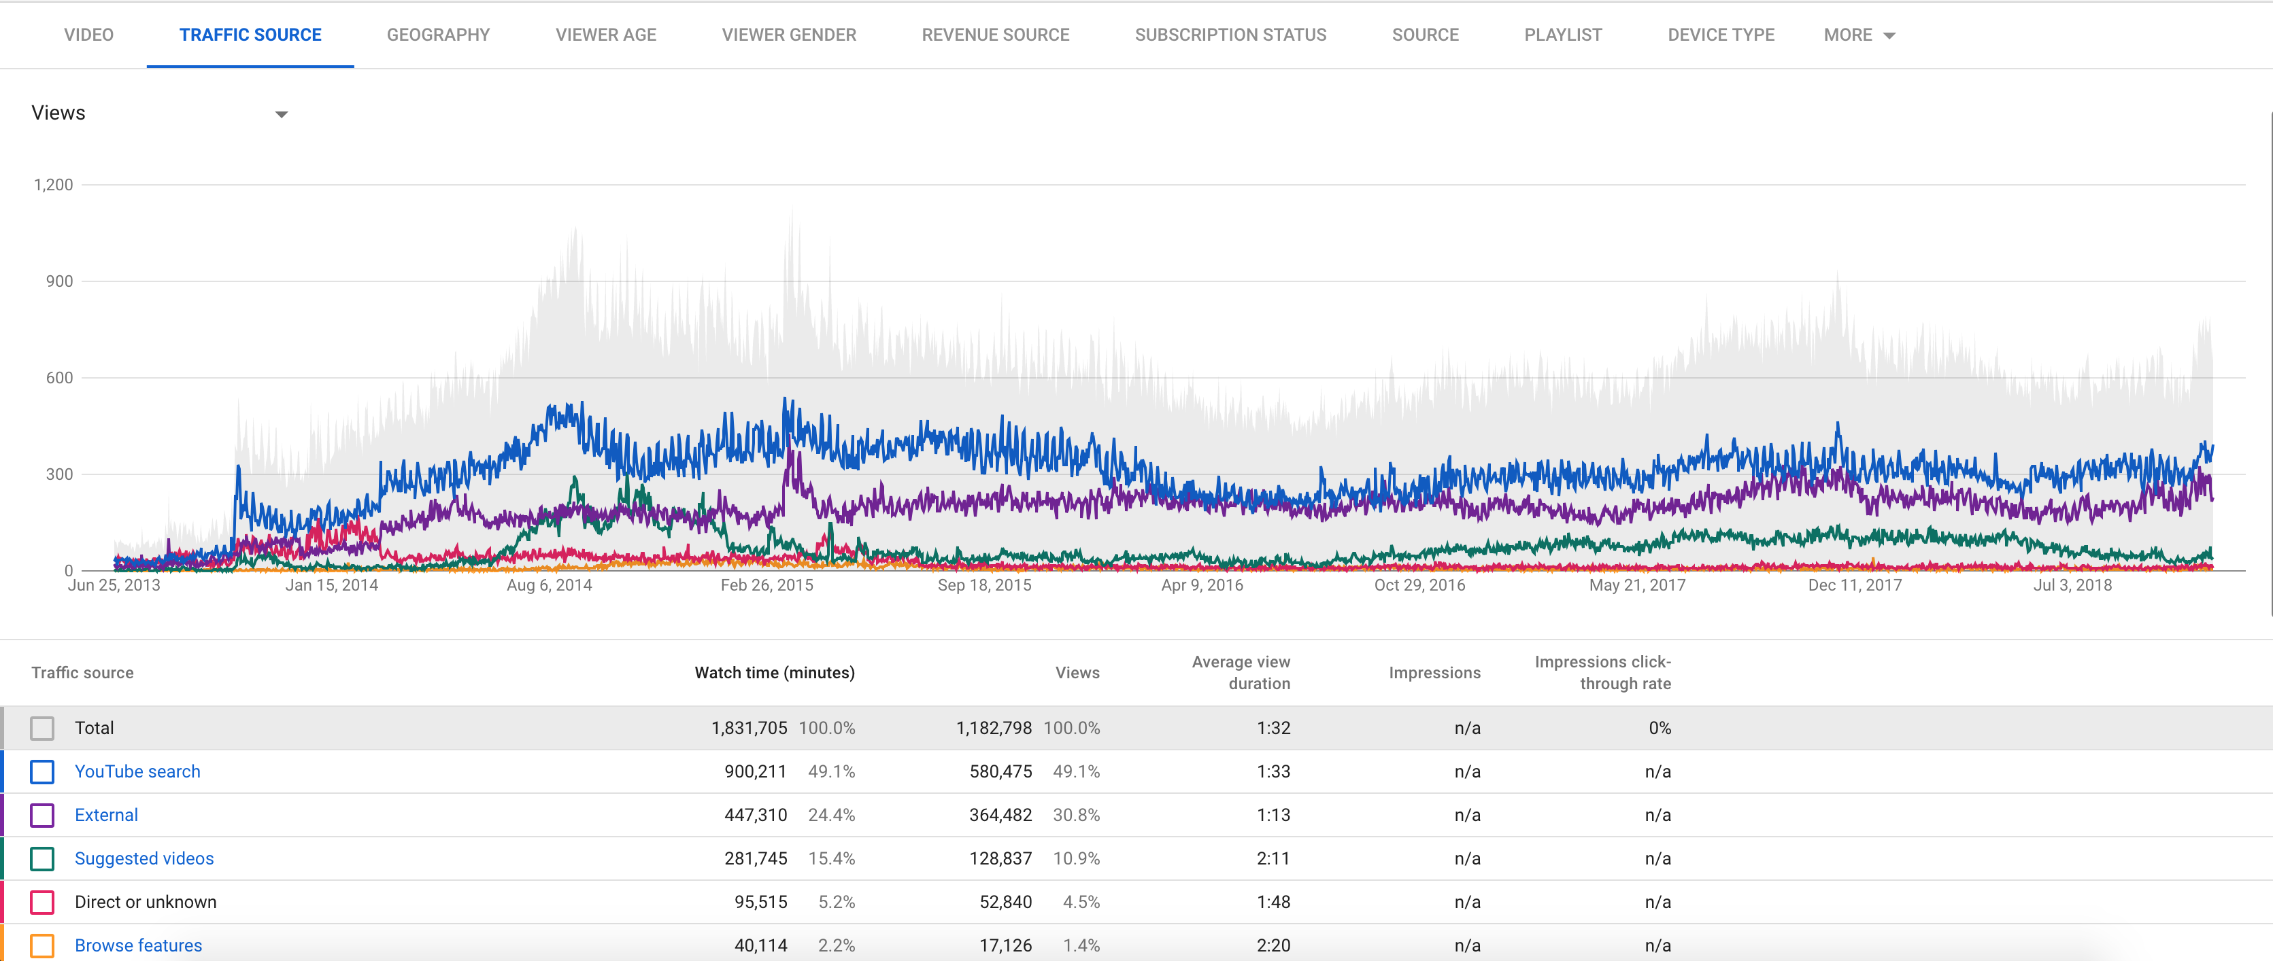Click External views 364,482
The image size is (2273, 961).
pyautogui.click(x=1000, y=815)
